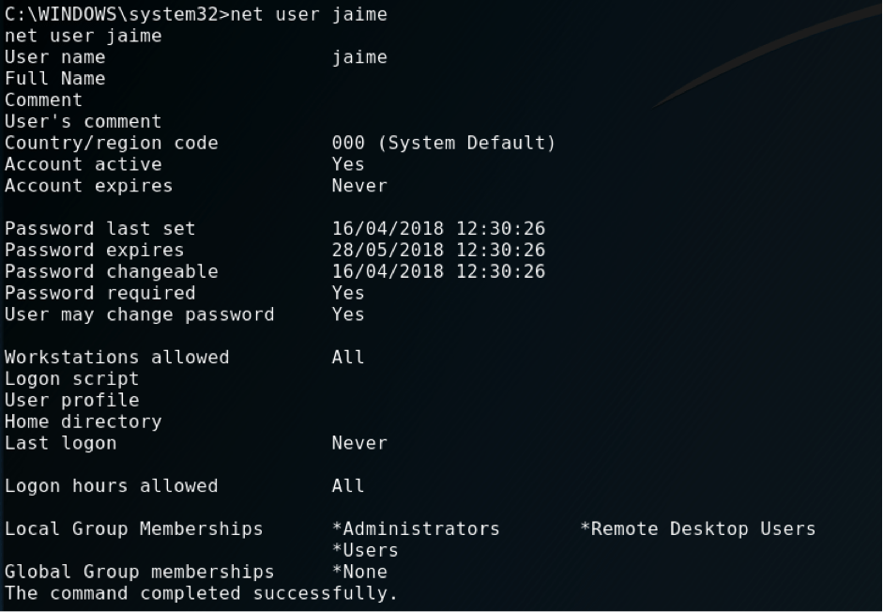883x612 pixels.
Task: Click the 'Yes' value beside Password required
Action: 348,294
